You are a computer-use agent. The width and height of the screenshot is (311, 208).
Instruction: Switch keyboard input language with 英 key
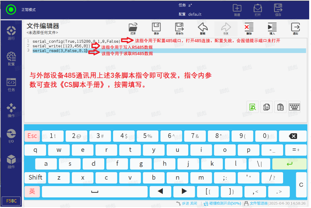pyautogui.click(x=32, y=191)
